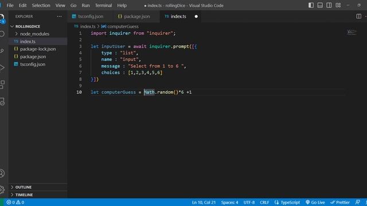The image size is (367, 206).
Task: Click Ln 10, Col 21 in status bar
Action: [204, 202]
